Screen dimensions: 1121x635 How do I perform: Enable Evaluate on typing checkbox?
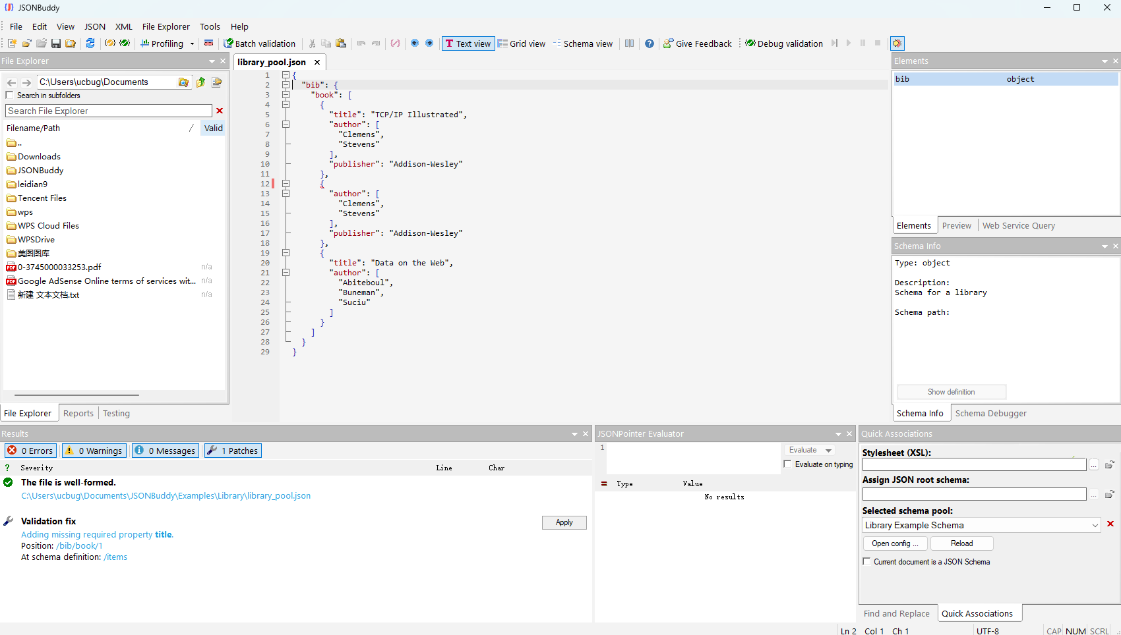[787, 464]
